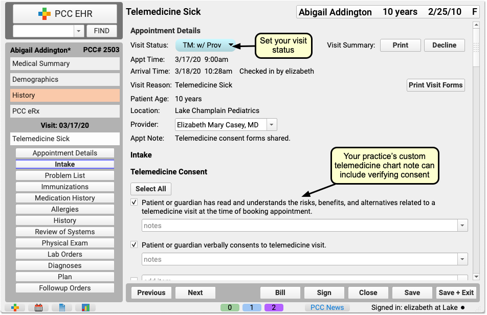487x315 pixels.
Task: Jump to Immunizations component
Action: [65, 187]
